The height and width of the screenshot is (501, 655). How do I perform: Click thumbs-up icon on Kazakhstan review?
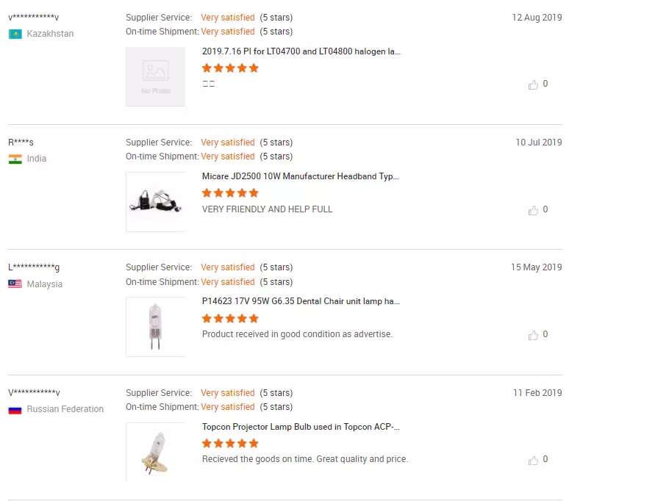point(533,84)
